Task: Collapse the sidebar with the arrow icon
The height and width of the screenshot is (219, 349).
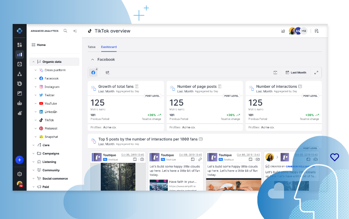Action: 75,31
